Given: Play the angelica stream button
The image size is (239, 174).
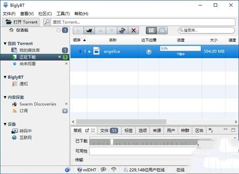Looking at the screenshot, I should pos(149,51).
